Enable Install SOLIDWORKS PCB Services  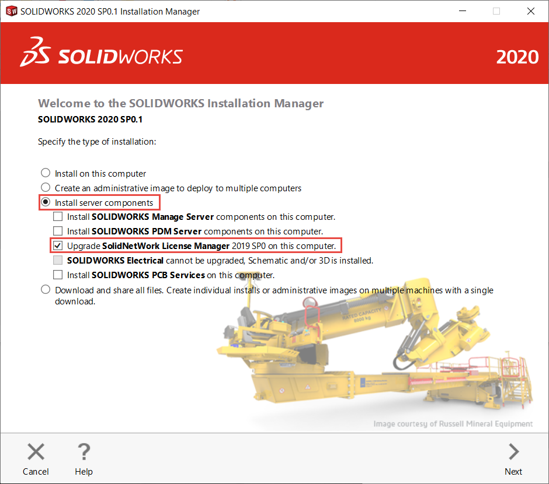(58, 275)
